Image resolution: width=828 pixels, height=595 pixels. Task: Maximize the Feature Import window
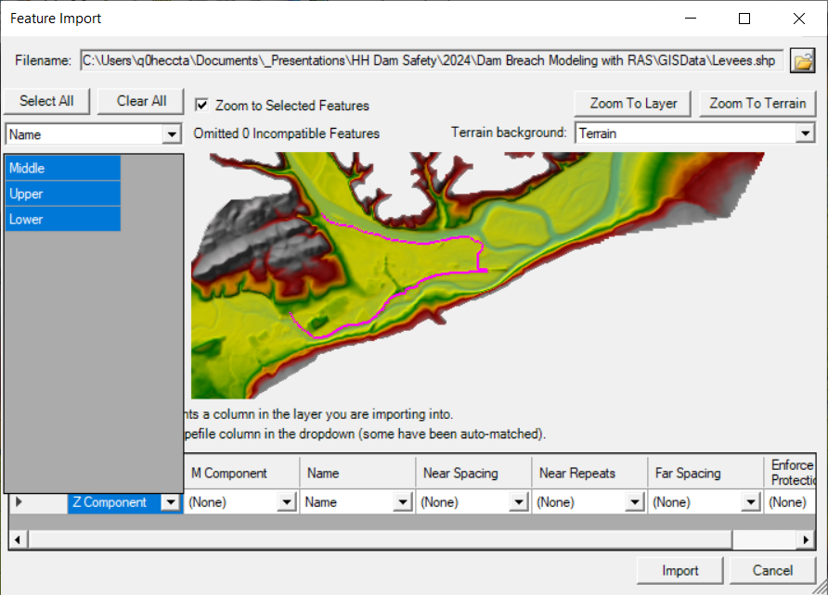click(744, 19)
